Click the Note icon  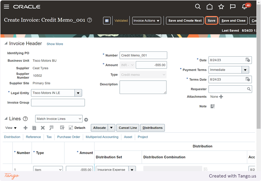click(213, 106)
